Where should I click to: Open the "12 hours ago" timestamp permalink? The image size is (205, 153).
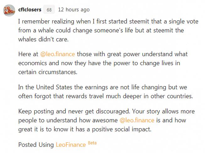(74, 10)
